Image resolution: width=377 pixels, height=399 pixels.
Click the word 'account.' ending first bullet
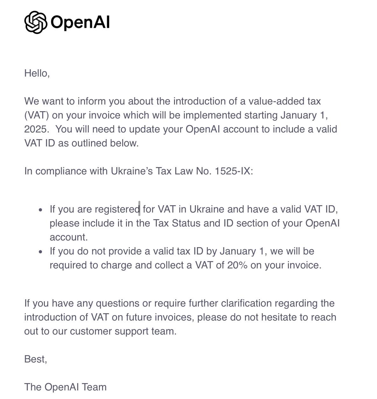point(69,237)
